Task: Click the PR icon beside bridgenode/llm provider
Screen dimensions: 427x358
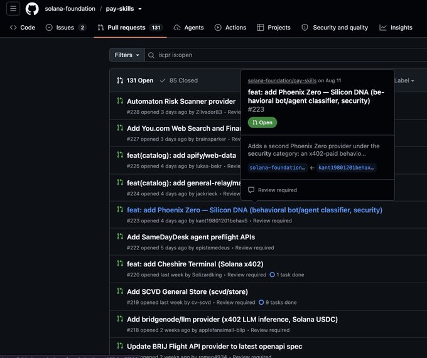Action: click(x=120, y=319)
